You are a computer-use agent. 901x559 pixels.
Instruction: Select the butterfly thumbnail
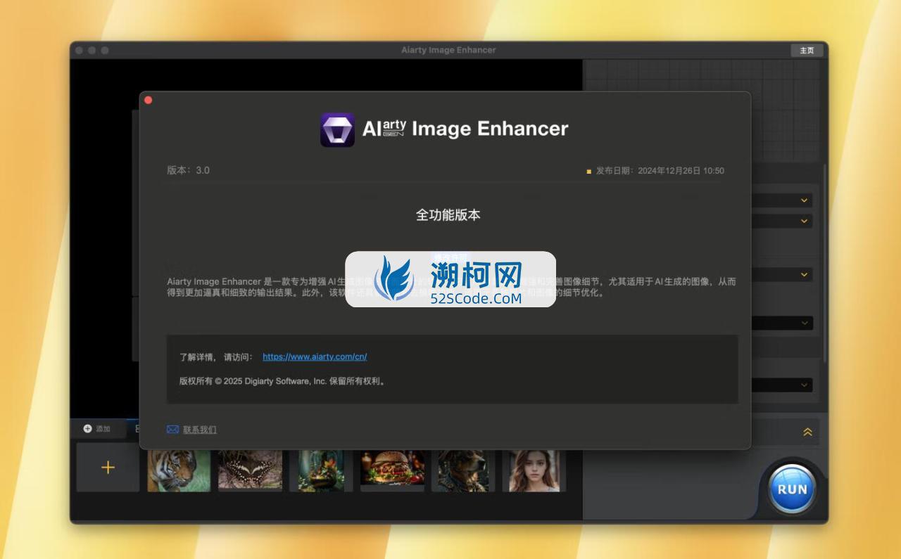250,470
